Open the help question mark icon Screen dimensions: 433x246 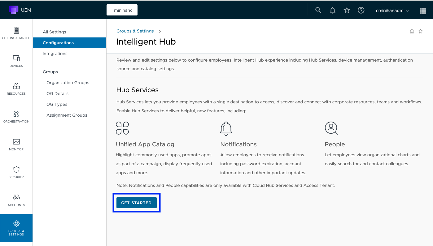pos(361,10)
